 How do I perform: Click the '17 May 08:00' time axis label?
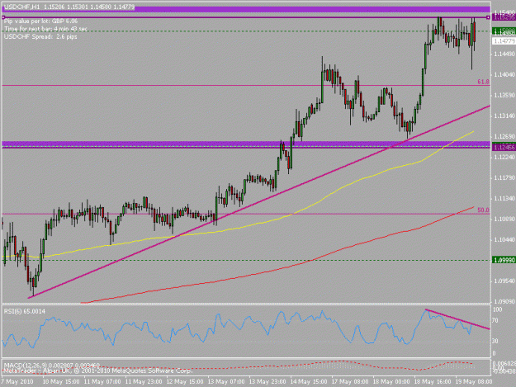350,381
